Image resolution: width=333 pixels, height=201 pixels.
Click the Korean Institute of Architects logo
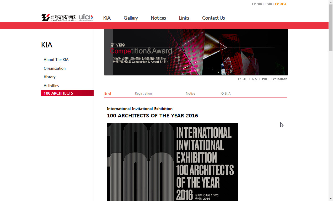(x=59, y=18)
